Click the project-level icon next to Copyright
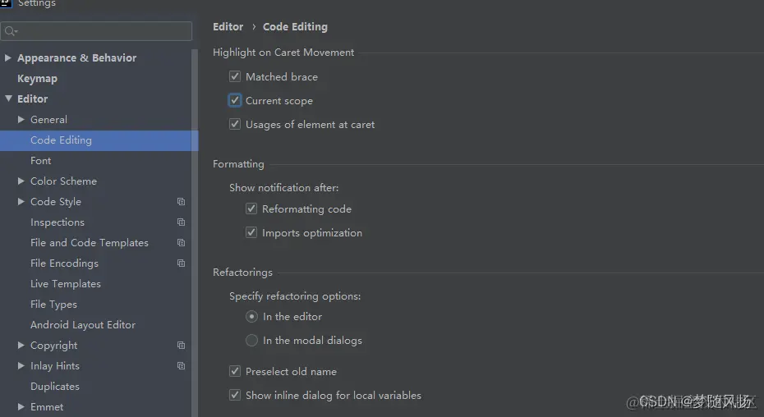 pos(182,346)
